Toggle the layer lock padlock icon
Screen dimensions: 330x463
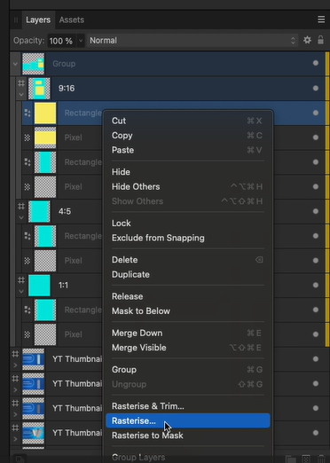point(320,40)
